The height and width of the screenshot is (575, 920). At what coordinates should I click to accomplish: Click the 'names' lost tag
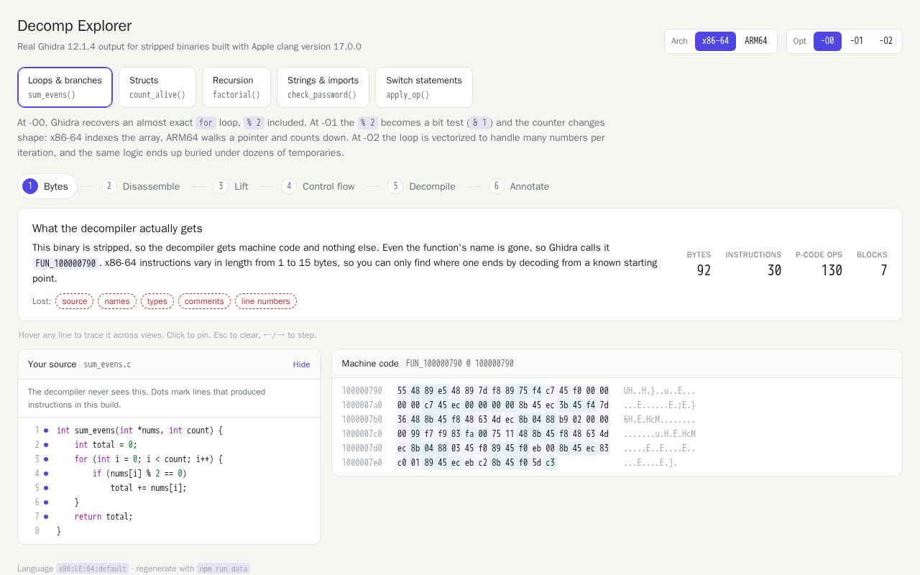pos(117,301)
